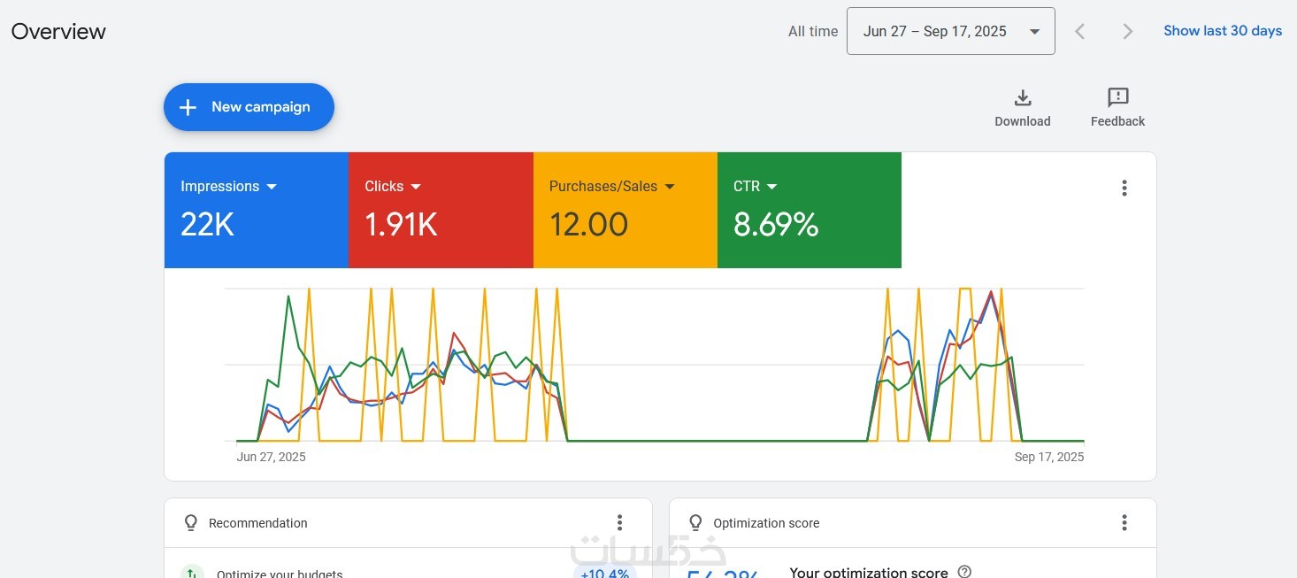The image size is (1297, 578).
Task: Expand the Purchases/Sales metric dropdown
Action: [x=670, y=187]
